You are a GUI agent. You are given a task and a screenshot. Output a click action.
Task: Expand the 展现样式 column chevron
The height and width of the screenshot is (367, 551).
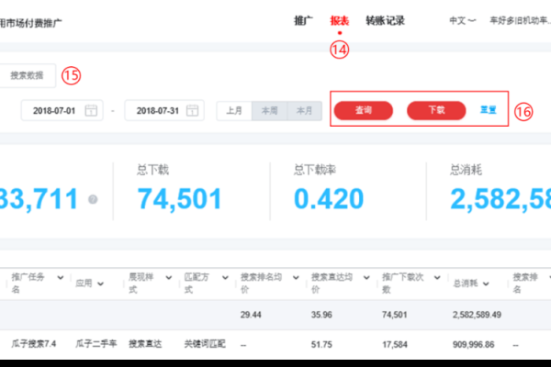pos(169,278)
